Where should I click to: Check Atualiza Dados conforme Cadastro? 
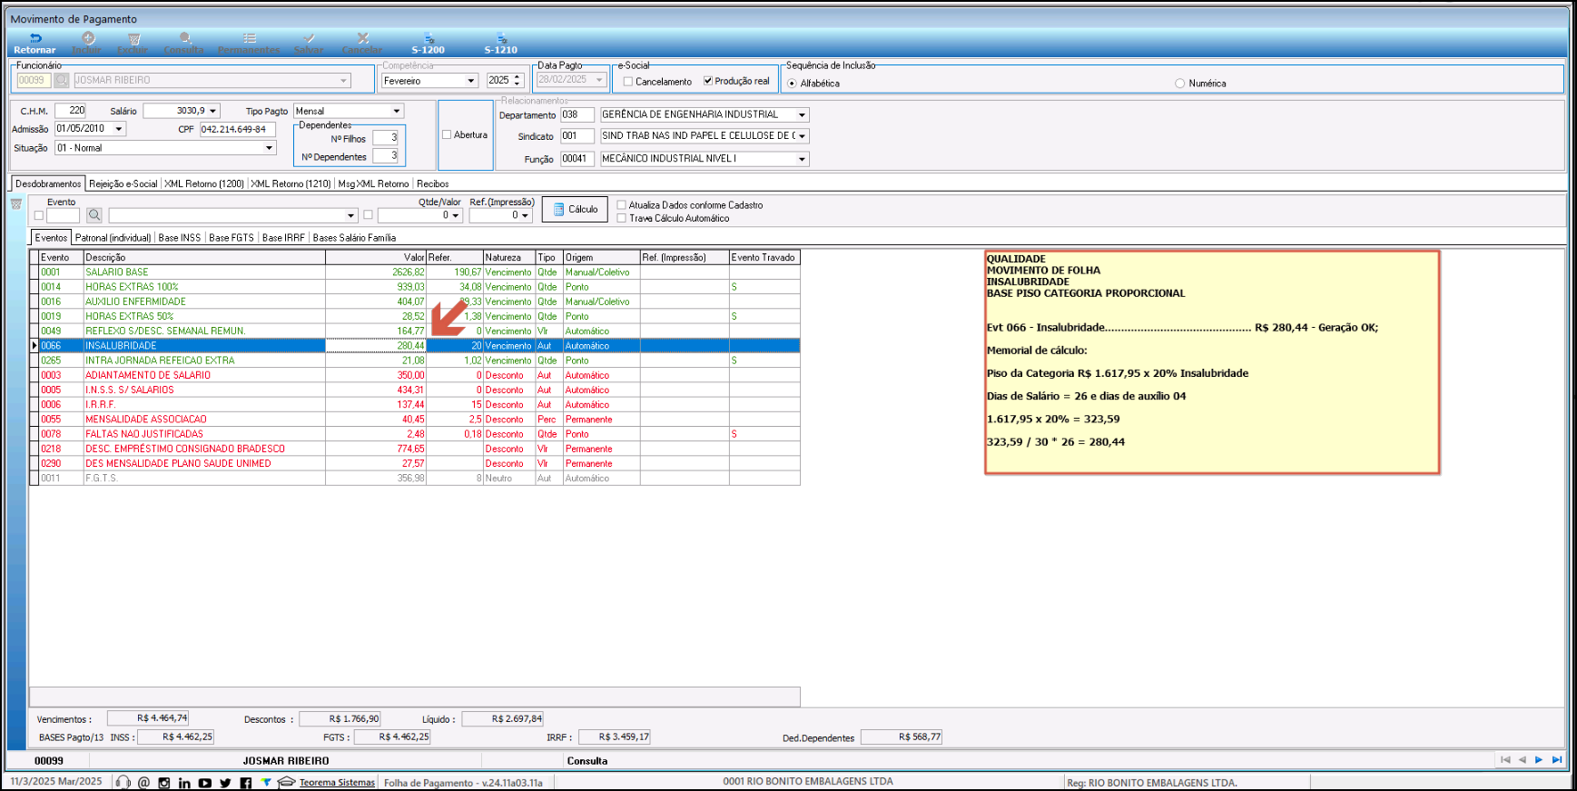coord(622,205)
